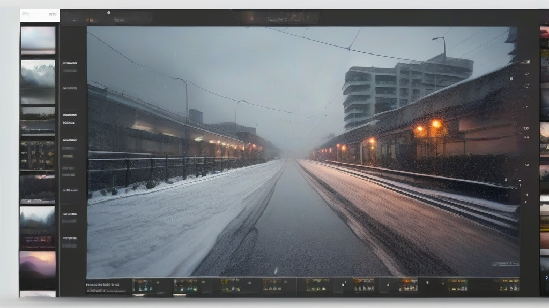
Task: Click the white round dot in top toolbar
Action: 109,13
